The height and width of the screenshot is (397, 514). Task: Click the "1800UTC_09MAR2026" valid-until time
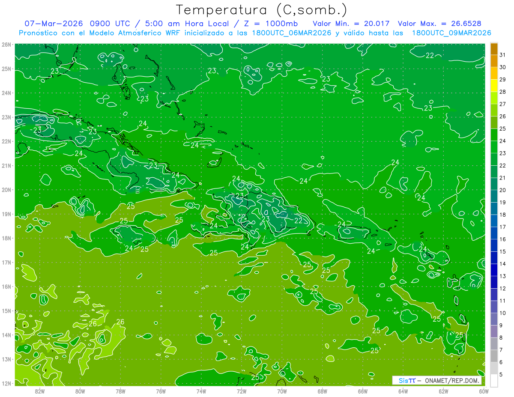click(x=451, y=33)
